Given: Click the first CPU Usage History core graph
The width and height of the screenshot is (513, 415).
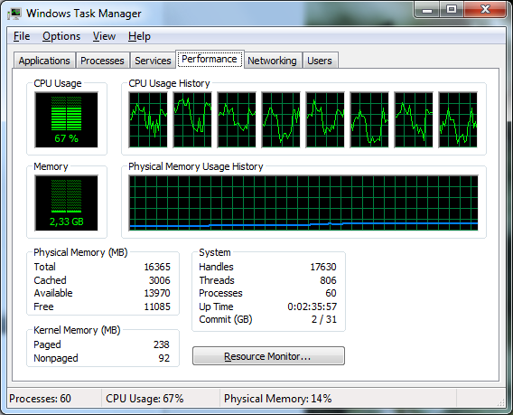Looking at the screenshot, I should (148, 119).
